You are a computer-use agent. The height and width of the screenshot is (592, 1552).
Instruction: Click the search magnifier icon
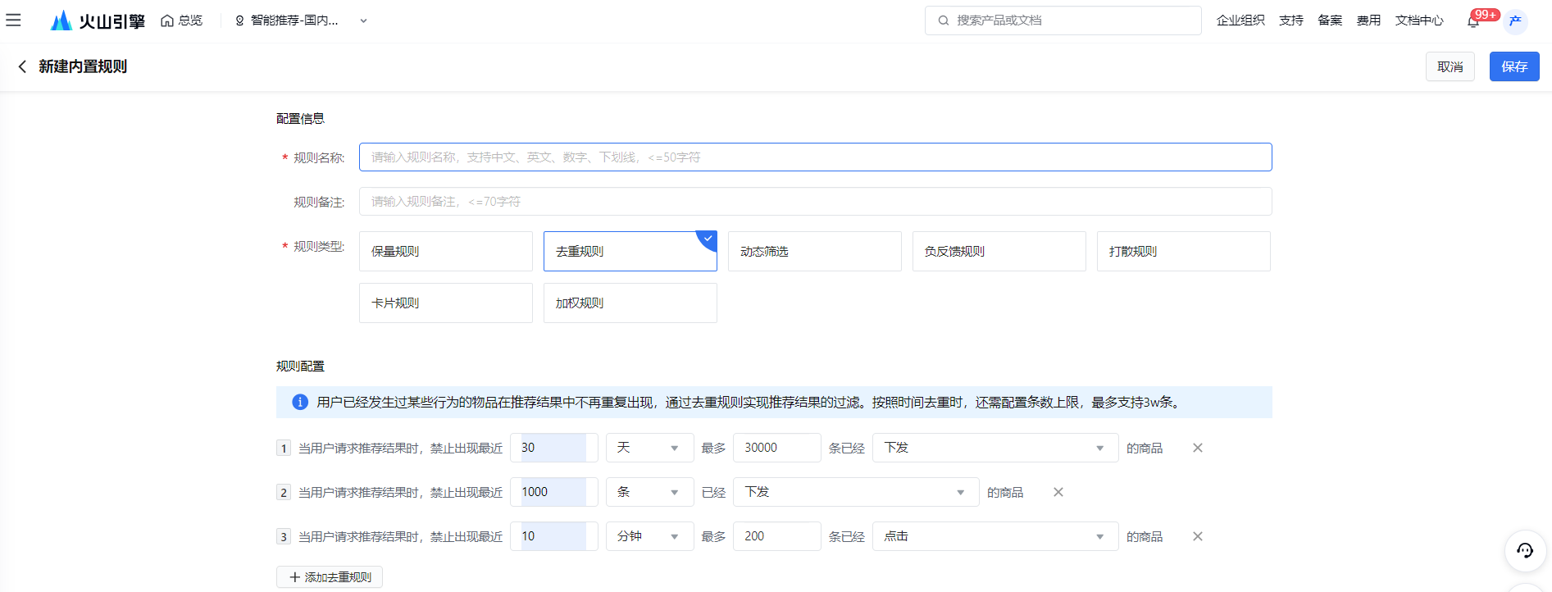944,20
